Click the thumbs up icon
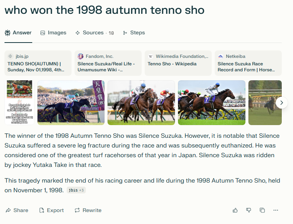This screenshot has width=293, height=224. (x=235, y=210)
